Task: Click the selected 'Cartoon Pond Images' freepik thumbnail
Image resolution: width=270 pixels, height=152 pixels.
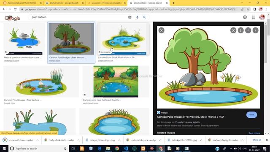Action: 71,39
